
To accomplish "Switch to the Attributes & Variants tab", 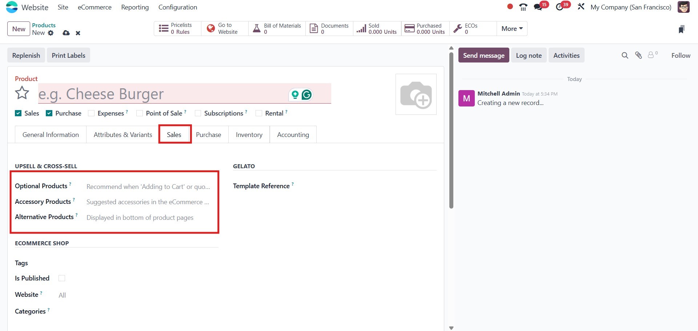I will click(123, 134).
